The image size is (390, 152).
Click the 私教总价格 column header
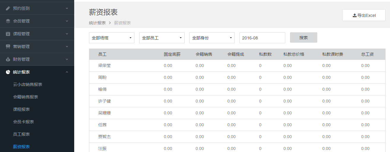coord(294,54)
